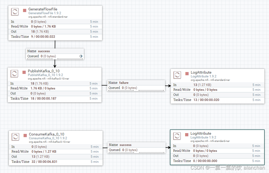This screenshot has height=173, width=269.
Task: Click LogAttribute Tasks/Time '0 / 00:00:00.000'
Action: coord(205,161)
